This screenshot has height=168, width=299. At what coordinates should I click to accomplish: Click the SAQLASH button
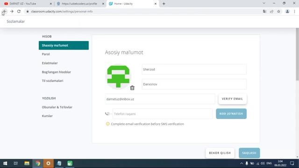point(249,153)
